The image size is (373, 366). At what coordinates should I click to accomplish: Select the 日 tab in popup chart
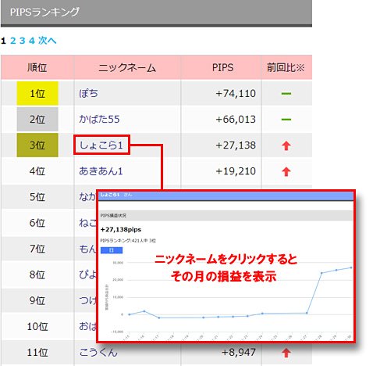pyautogui.click(x=112, y=250)
